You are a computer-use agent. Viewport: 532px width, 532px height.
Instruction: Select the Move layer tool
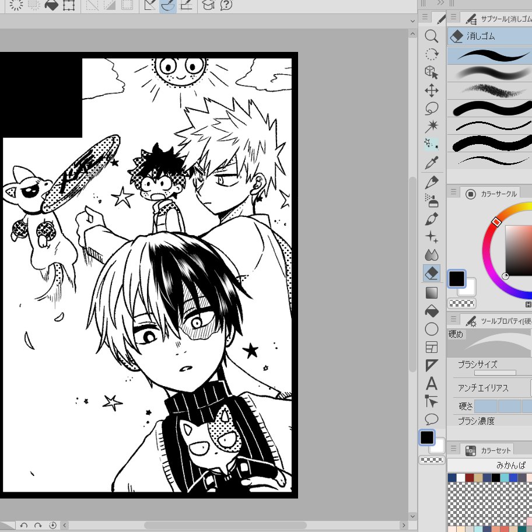tap(431, 90)
